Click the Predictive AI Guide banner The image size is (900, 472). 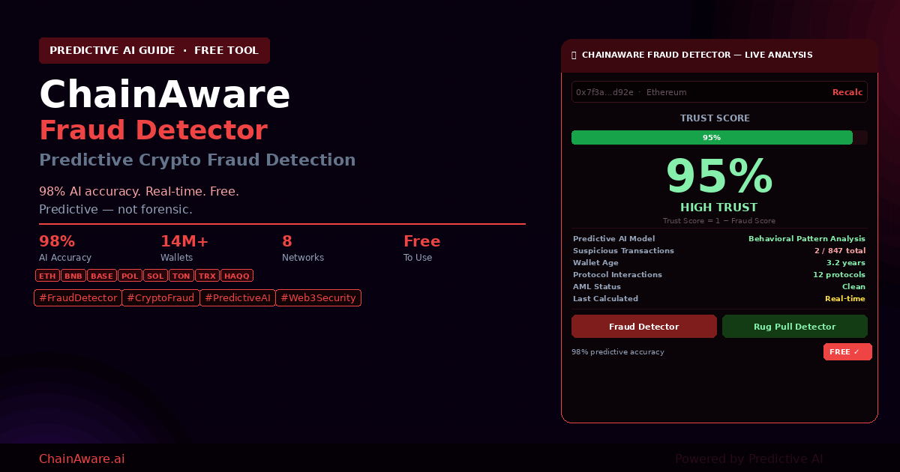[154, 51]
